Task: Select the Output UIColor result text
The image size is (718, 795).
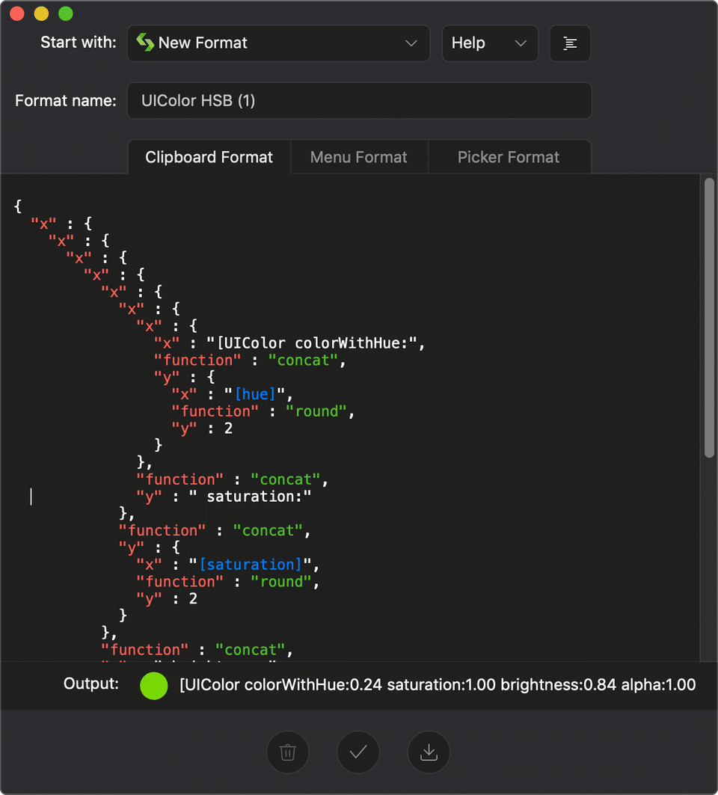Action: (x=438, y=685)
